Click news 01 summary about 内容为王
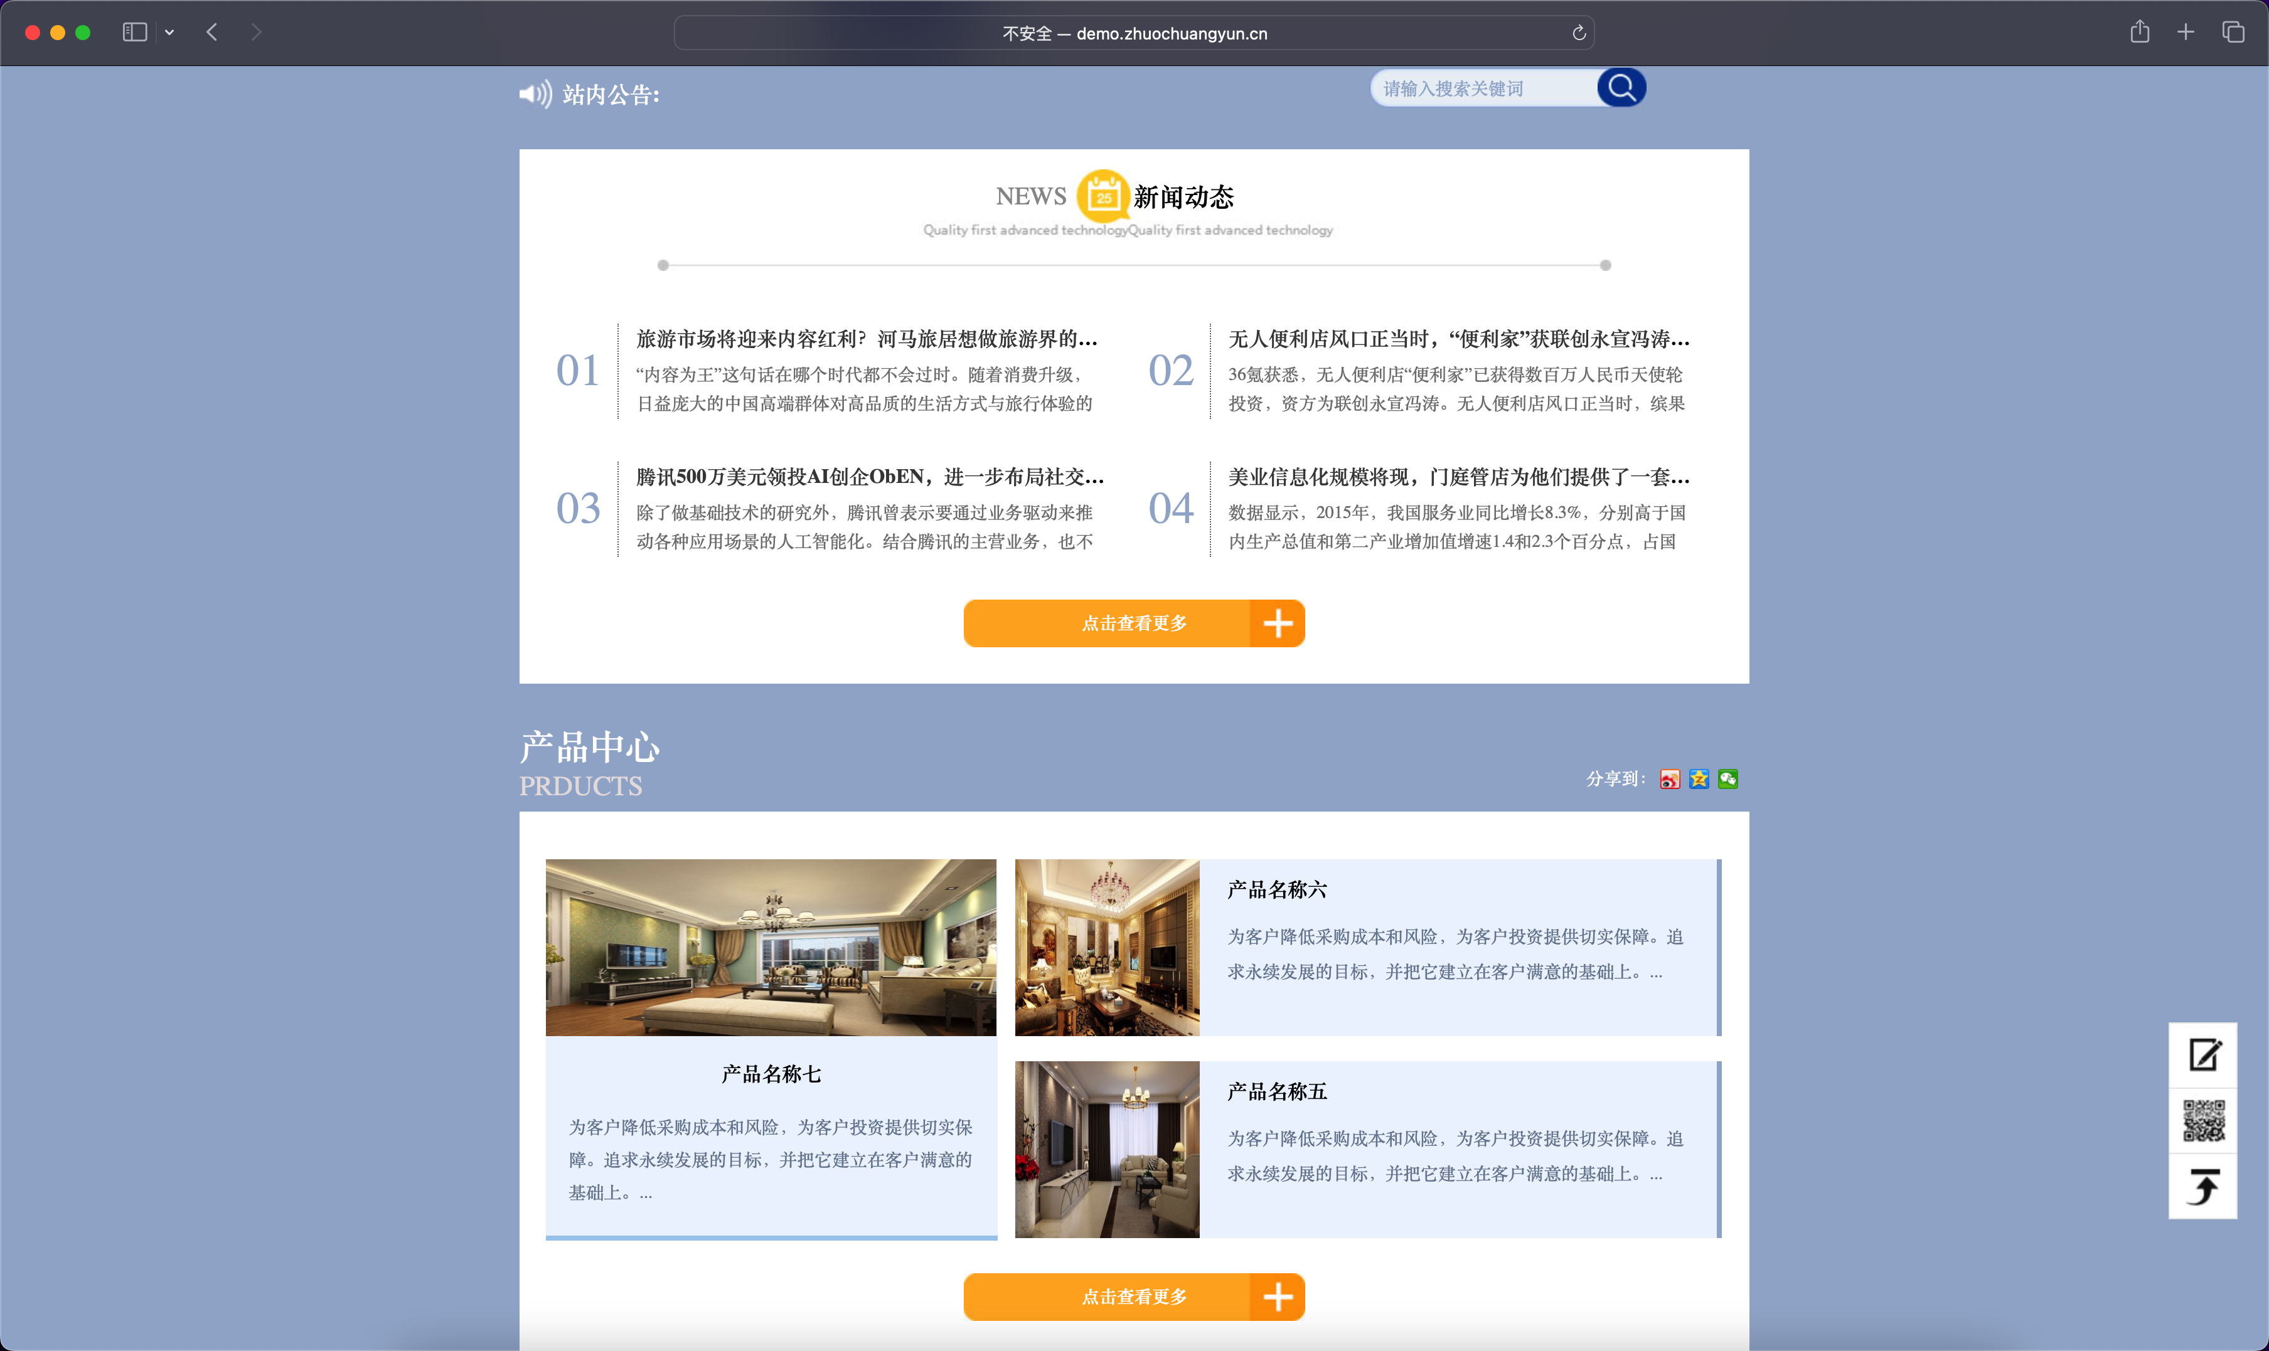Screen dimensions: 2269x1351 point(864,389)
